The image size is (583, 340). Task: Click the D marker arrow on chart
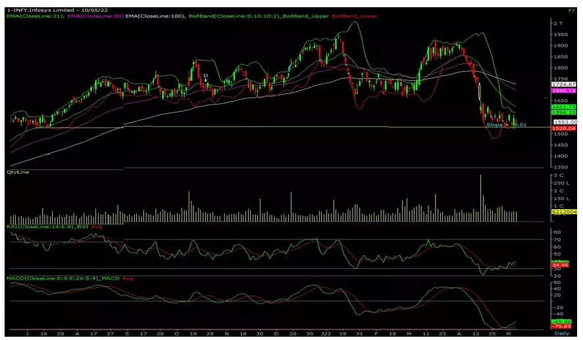click(x=205, y=78)
